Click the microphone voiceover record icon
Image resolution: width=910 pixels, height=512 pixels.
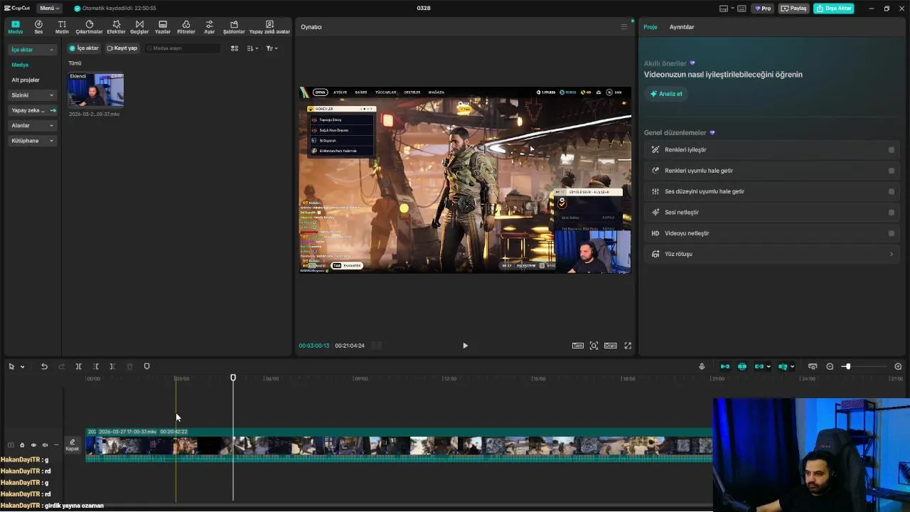[x=702, y=366]
